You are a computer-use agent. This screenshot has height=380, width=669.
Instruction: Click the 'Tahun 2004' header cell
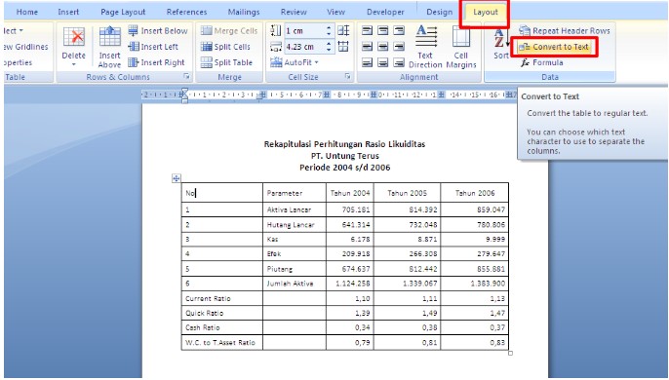350,193
